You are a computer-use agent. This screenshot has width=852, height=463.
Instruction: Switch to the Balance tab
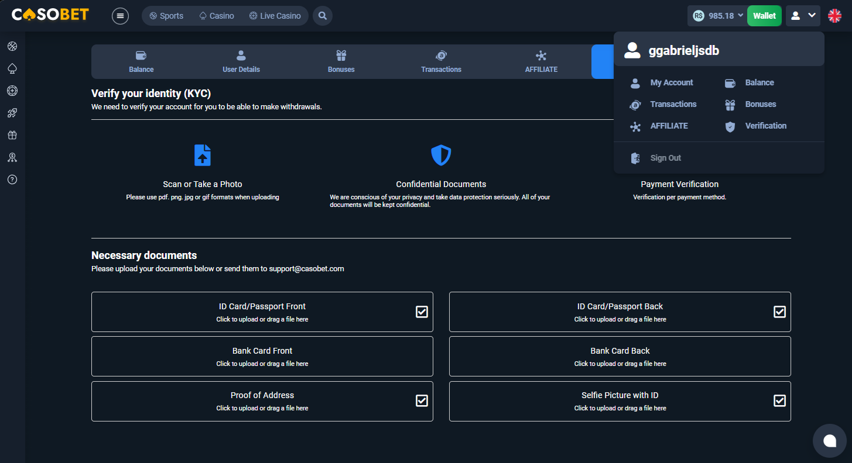pyautogui.click(x=141, y=61)
